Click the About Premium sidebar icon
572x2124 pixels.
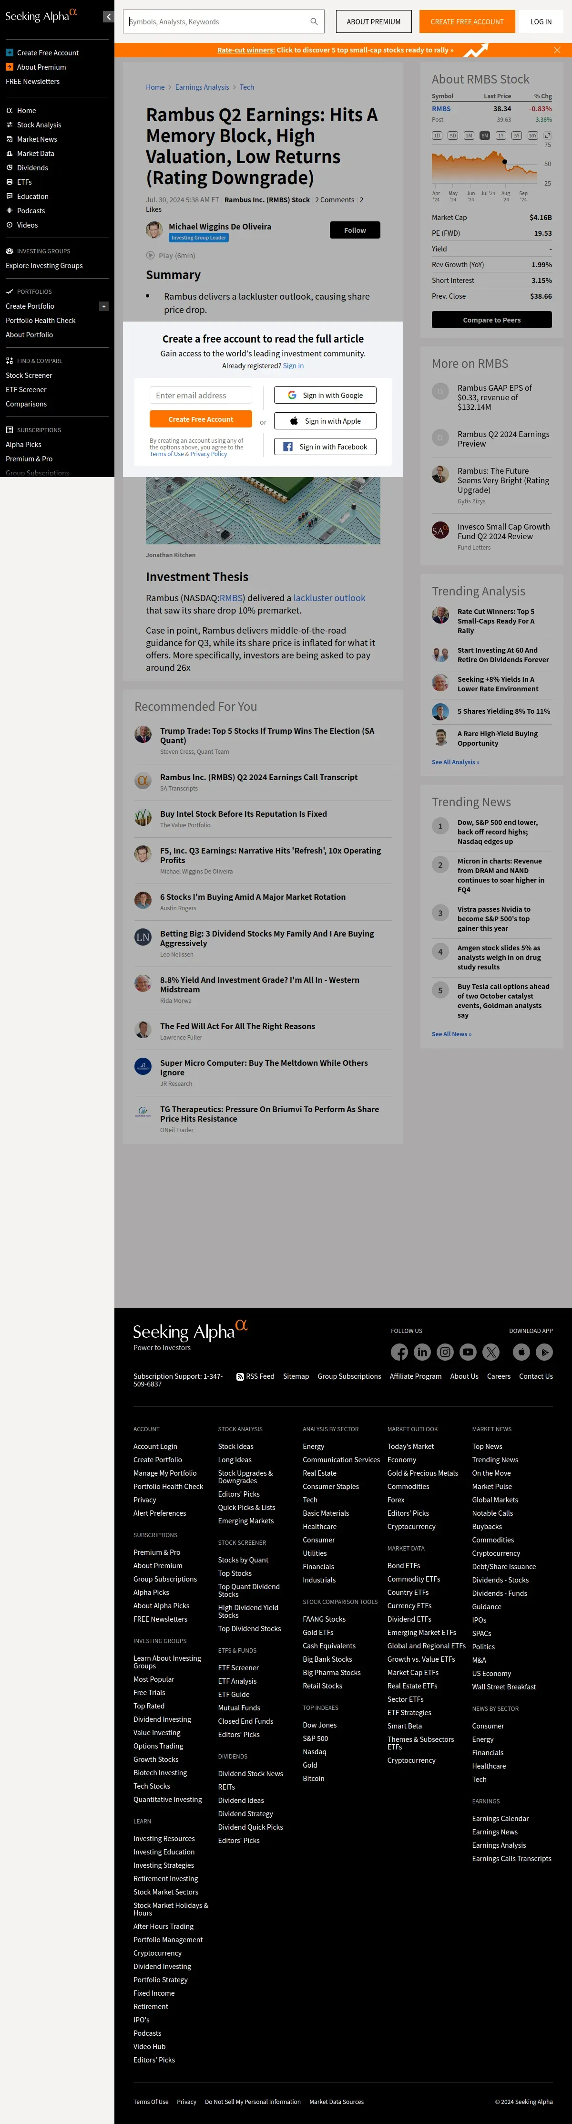(x=9, y=67)
